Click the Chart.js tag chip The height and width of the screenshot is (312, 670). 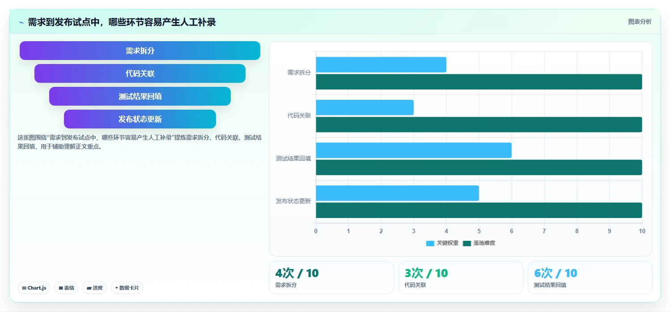(34, 288)
